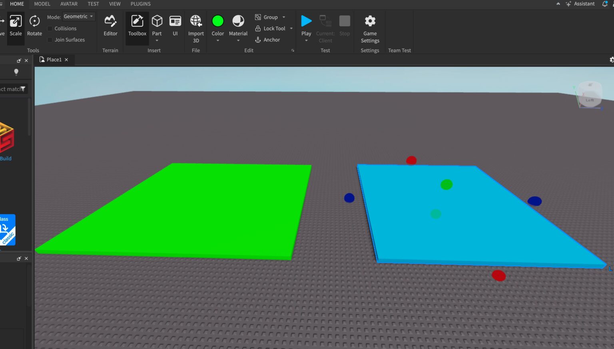Switch to the MODEL ribbon tab
Screen dimensions: 614x349
coord(42,4)
